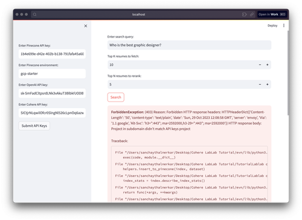Viewport: 302px width, 220px height.
Task: Click 'exec(code, module.__dict__)' traceback line
Action: (x=149, y=157)
